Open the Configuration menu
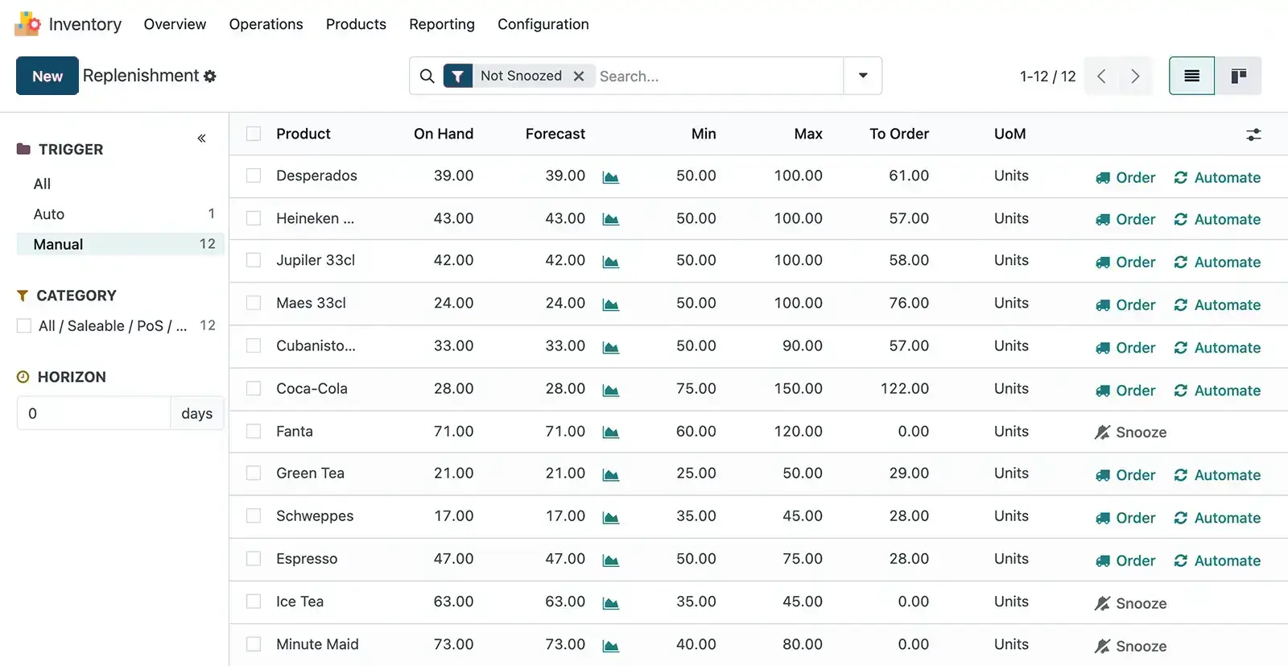This screenshot has width=1288, height=666. (543, 24)
